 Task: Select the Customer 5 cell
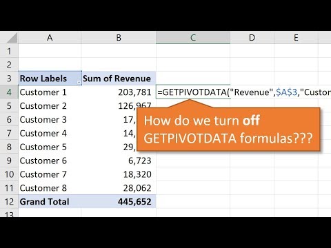tap(50, 147)
